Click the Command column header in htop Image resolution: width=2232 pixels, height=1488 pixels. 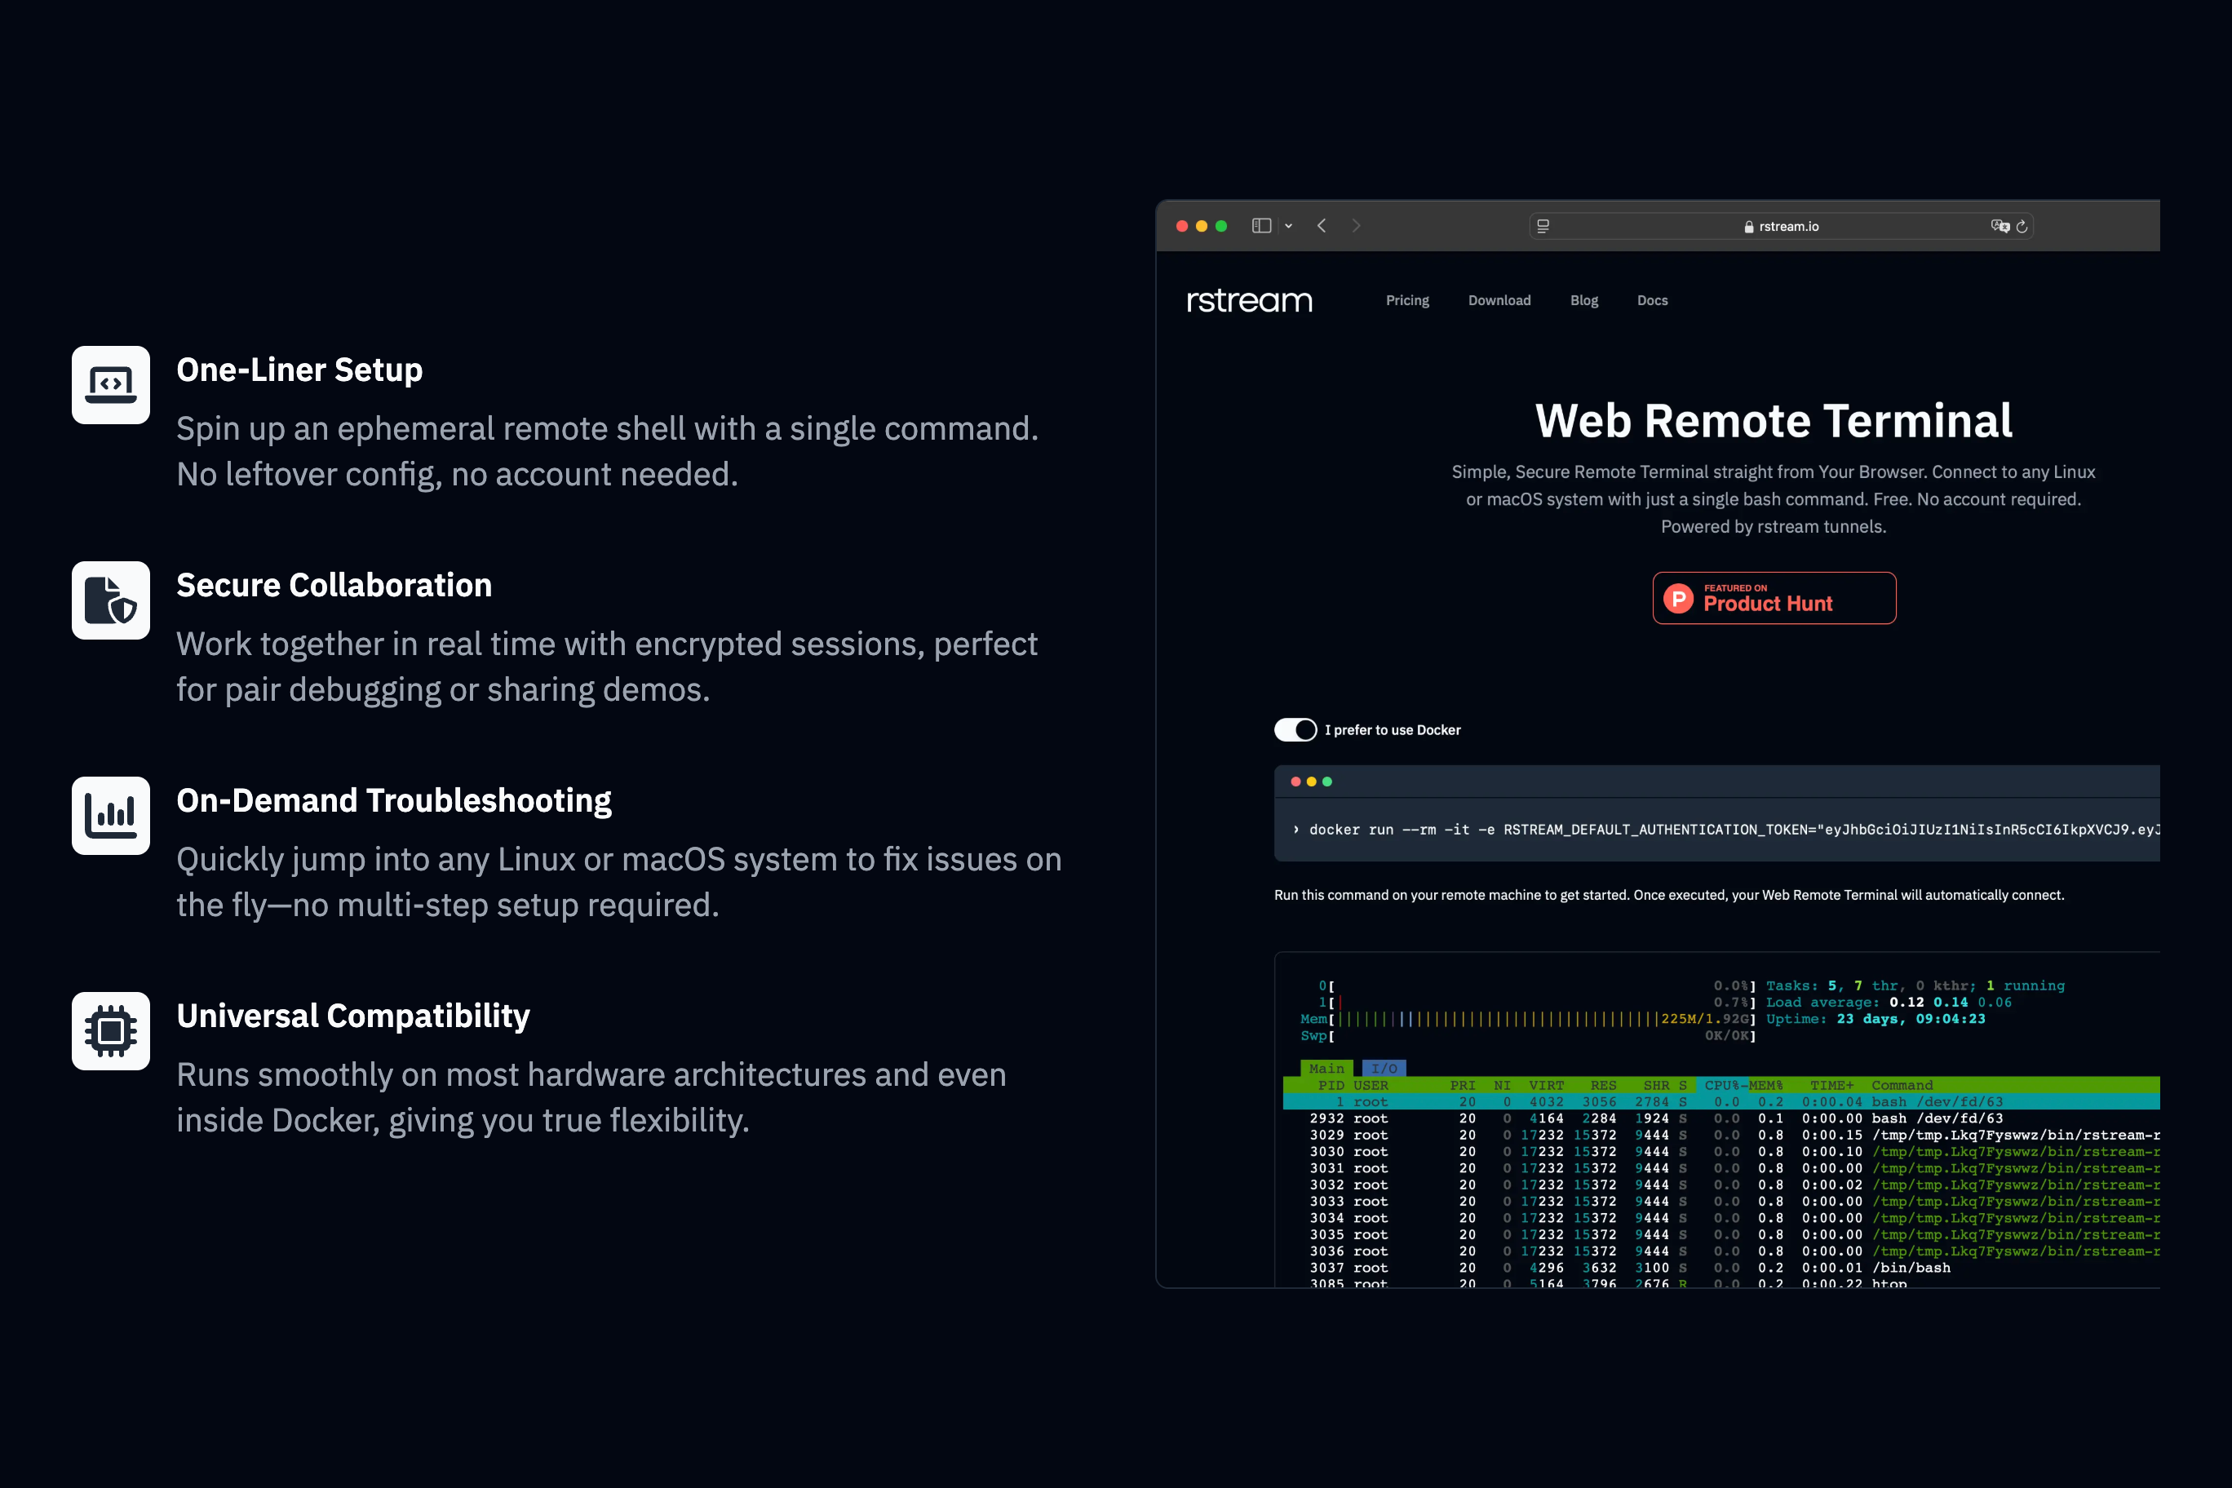[1902, 1085]
